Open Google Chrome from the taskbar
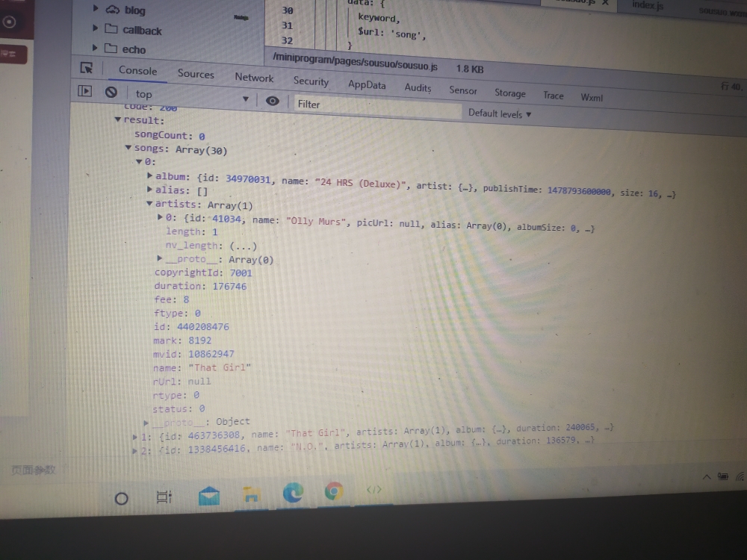 334,491
